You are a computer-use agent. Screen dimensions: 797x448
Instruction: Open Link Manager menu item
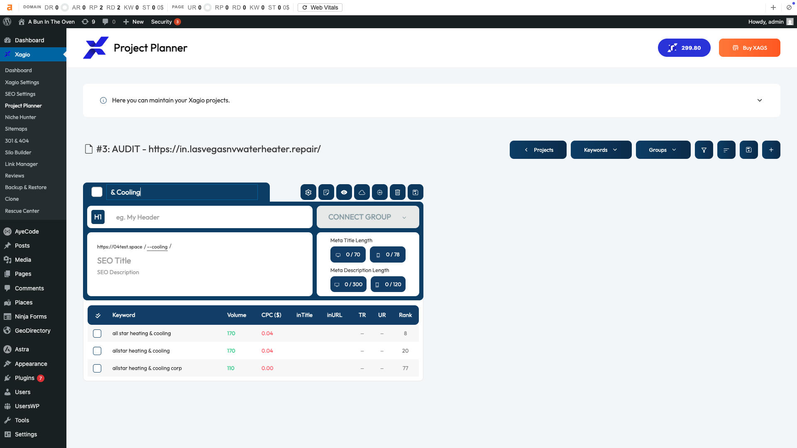click(21, 164)
